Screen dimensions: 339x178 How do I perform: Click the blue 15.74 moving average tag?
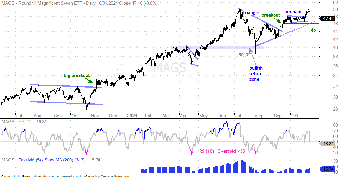[x=327, y=169]
